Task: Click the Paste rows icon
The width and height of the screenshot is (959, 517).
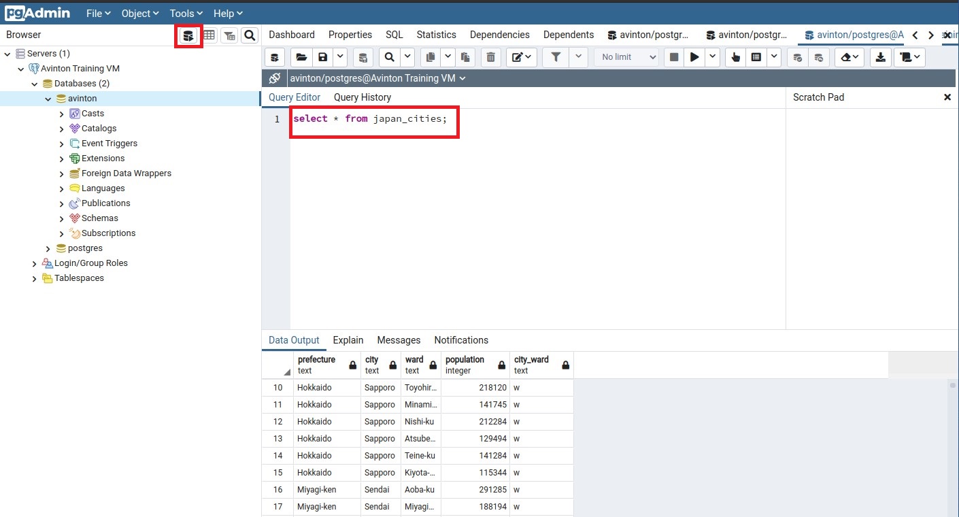Action: 465,57
